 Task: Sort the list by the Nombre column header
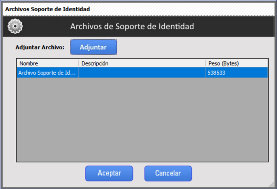pyautogui.click(x=48, y=63)
